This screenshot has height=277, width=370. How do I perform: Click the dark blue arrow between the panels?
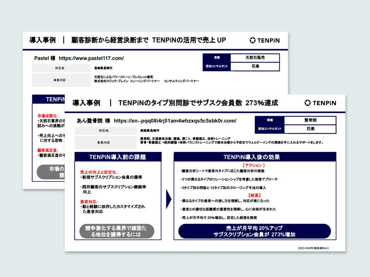pos(168,199)
